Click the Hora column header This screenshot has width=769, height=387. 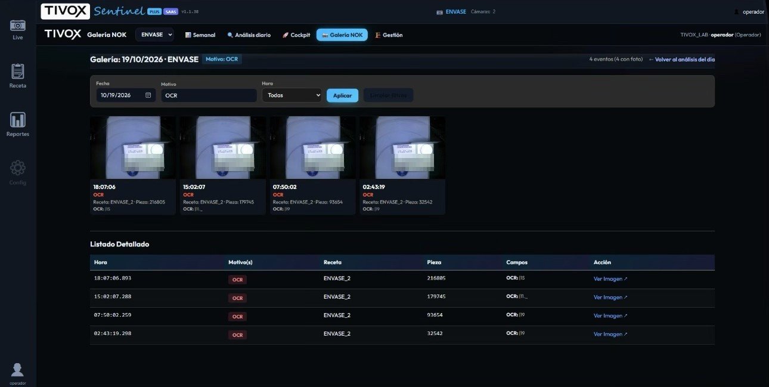pyautogui.click(x=100, y=262)
